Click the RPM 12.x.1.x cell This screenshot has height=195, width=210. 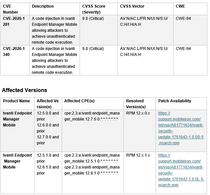tap(138, 155)
